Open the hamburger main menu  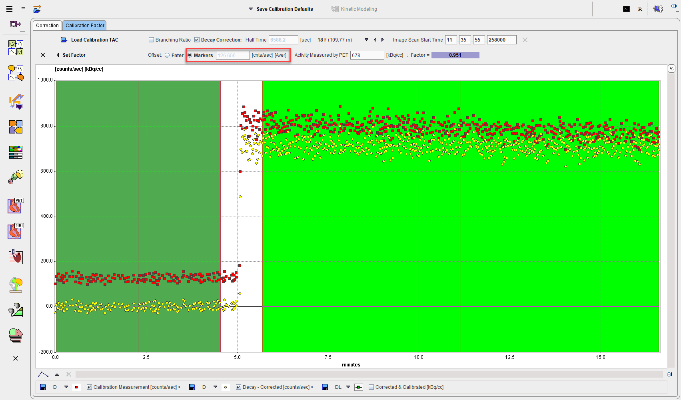pyautogui.click(x=9, y=8)
